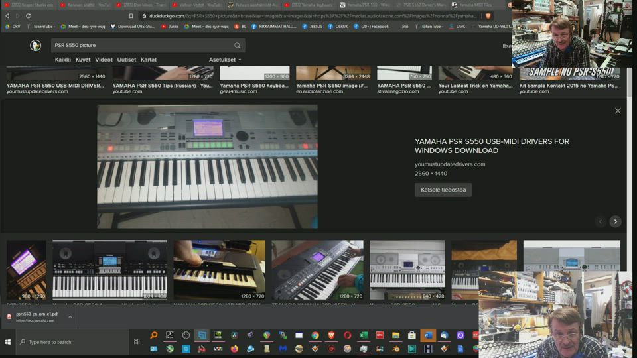Click the bookmark icon in address bar
The width and height of the screenshot is (637, 358).
[x=131, y=15]
